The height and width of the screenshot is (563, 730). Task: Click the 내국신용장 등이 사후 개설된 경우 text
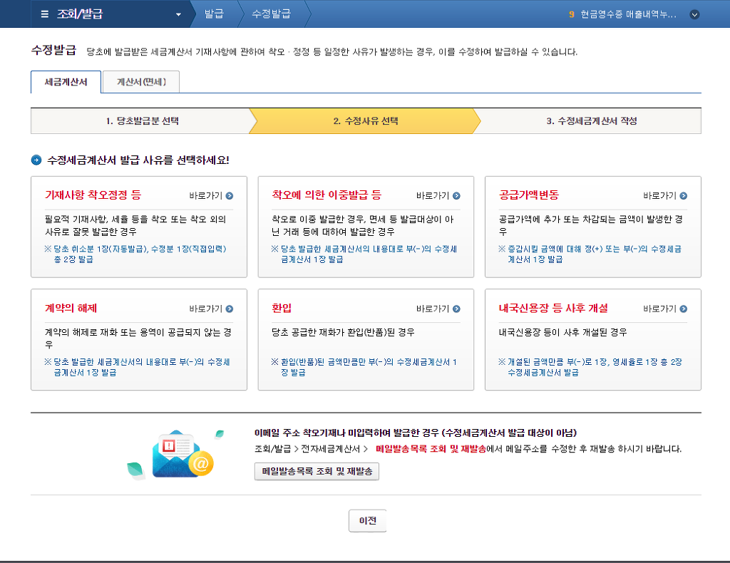tap(562, 332)
